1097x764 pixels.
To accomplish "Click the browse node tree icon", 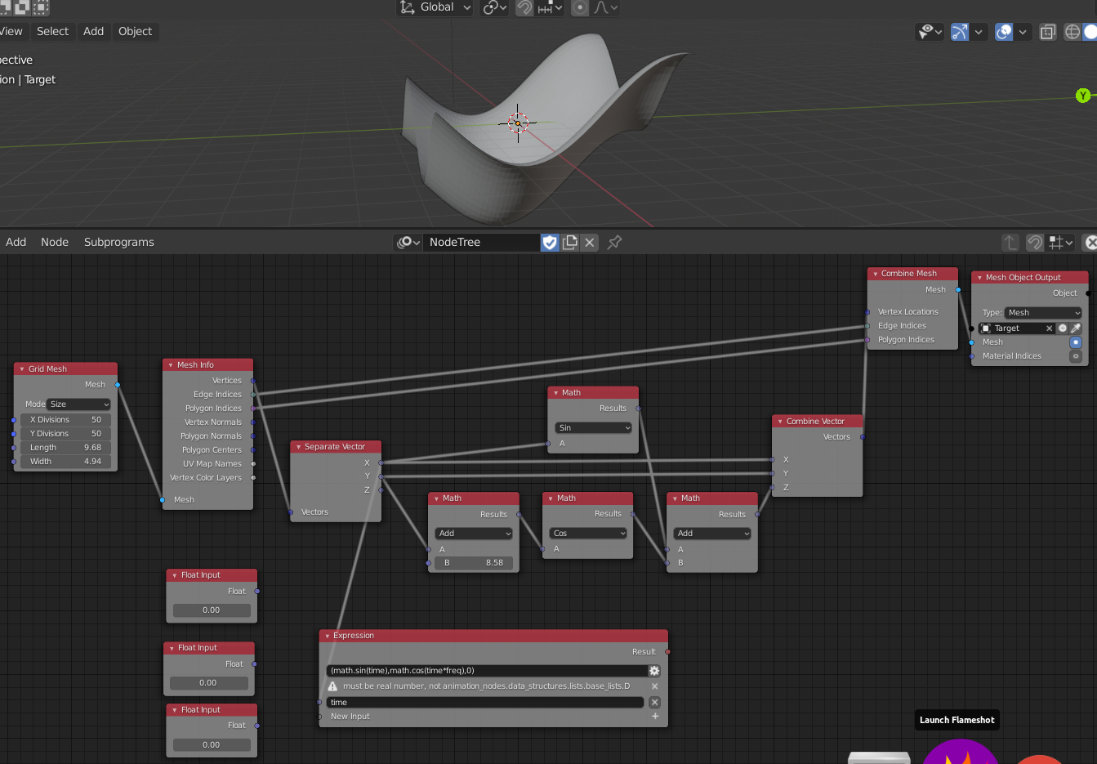I will pyautogui.click(x=407, y=242).
